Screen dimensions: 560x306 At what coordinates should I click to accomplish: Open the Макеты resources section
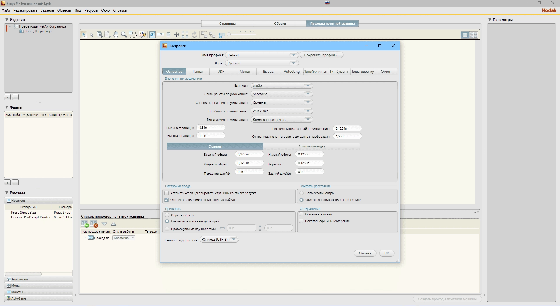(38, 292)
